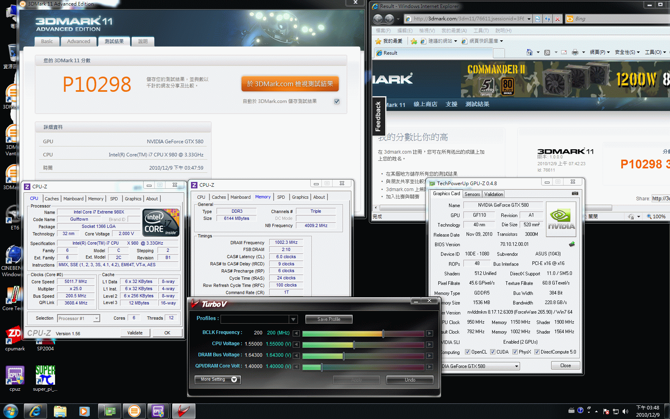Toggle the DirectCompute 5.0 checkbox

(x=537, y=352)
